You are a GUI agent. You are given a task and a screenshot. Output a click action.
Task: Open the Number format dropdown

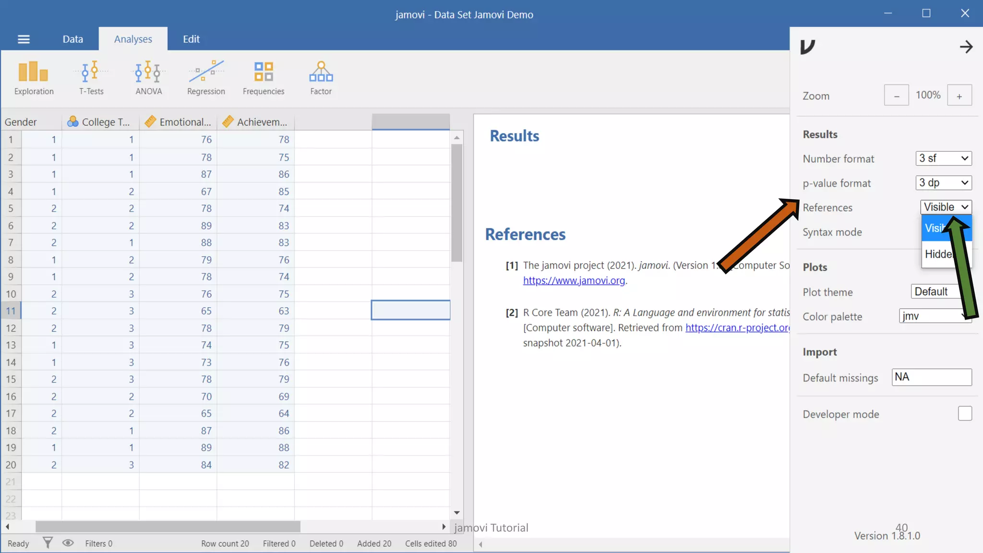point(943,158)
